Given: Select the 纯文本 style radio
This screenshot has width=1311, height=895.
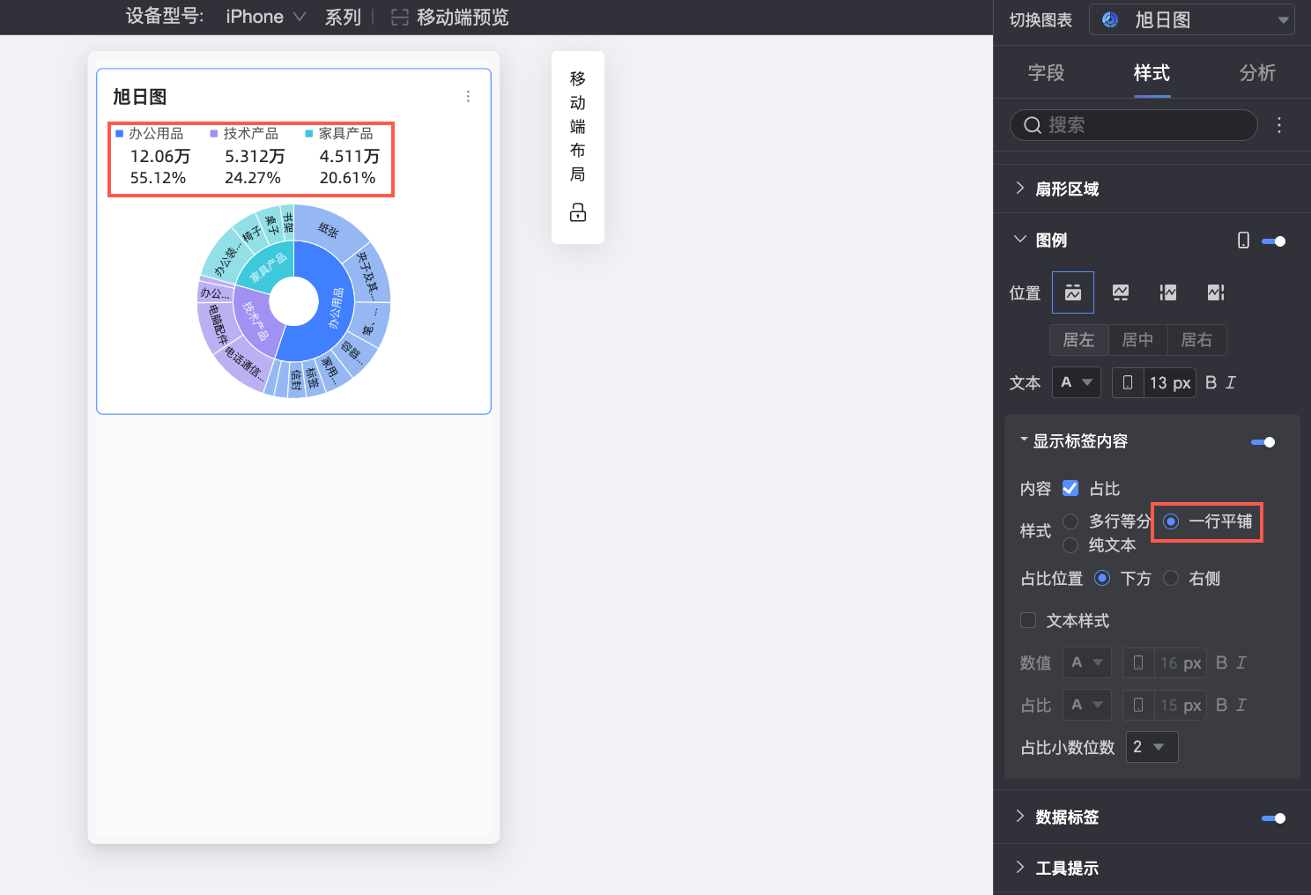Looking at the screenshot, I should click(x=1070, y=545).
